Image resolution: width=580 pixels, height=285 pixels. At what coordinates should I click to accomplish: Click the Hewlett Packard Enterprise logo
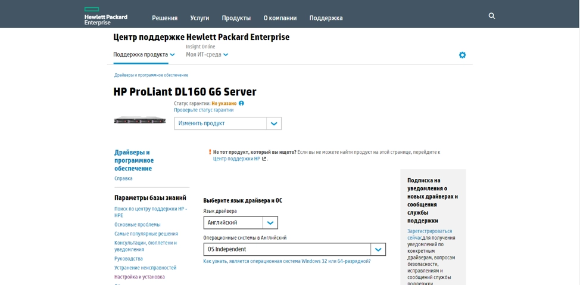pos(105,16)
